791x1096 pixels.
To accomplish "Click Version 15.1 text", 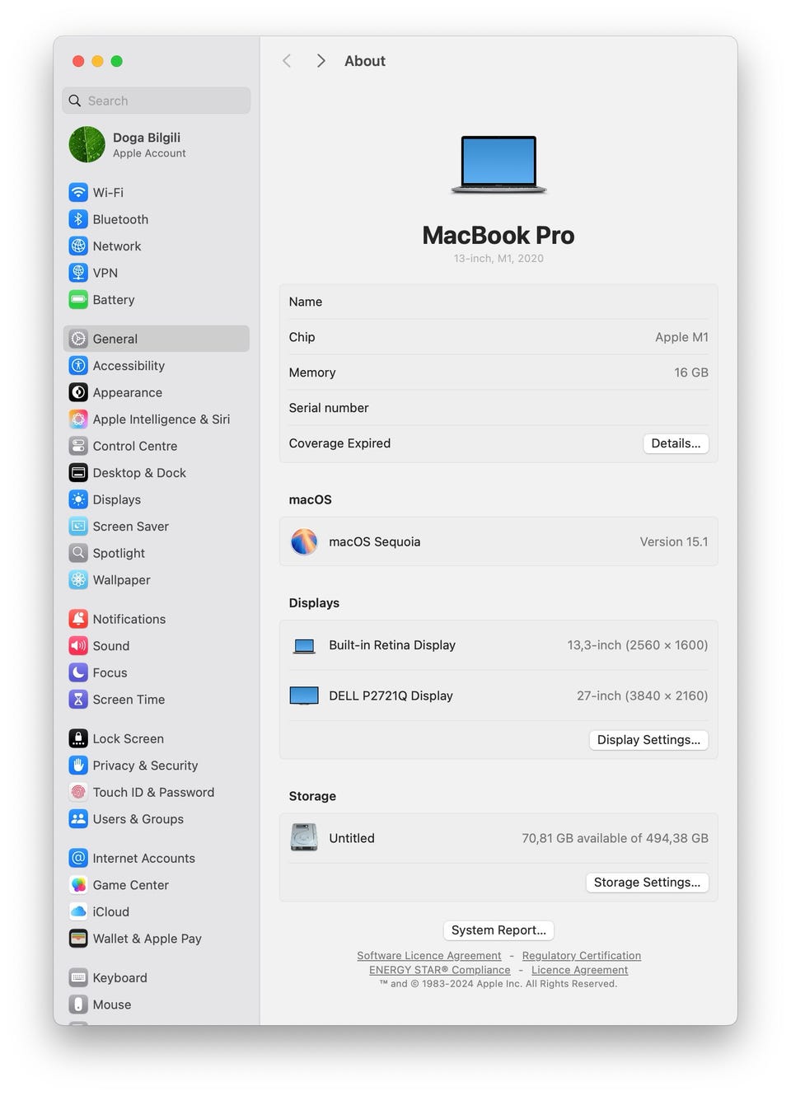I will point(674,541).
